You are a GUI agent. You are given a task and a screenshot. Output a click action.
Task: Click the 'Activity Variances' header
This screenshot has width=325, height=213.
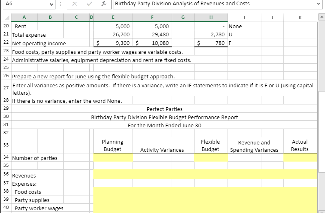point(162,150)
